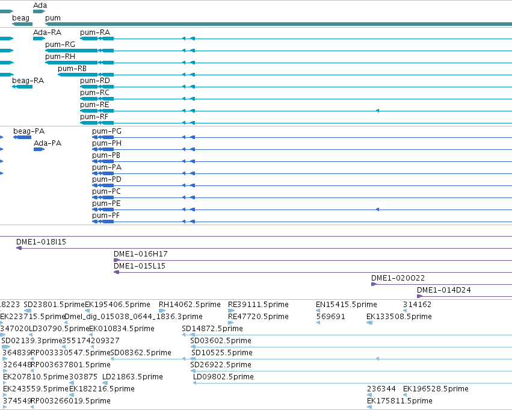Select the pum-PF protein label
Image resolution: width=512 pixels, height=410 pixels.
[106, 216]
